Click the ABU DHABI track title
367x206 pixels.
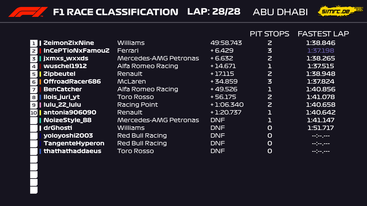280,12
